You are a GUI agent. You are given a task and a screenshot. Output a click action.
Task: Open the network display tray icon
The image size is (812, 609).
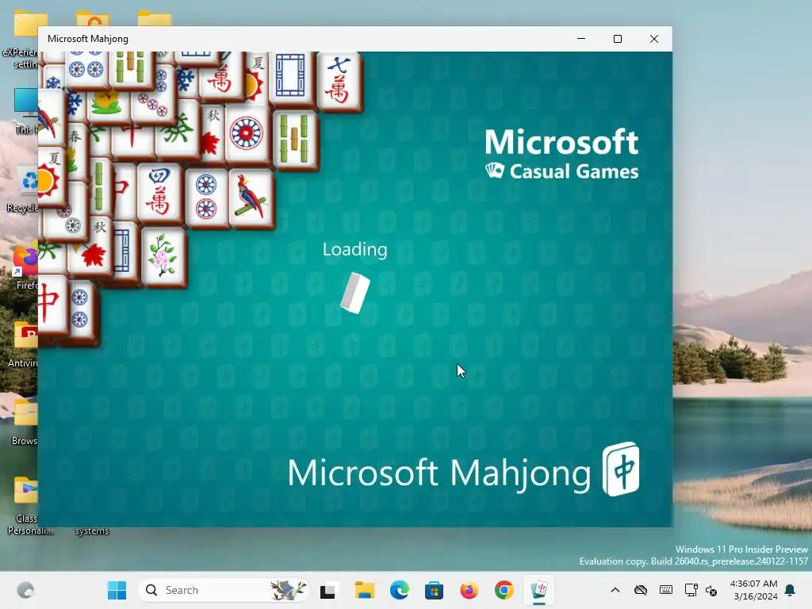691,590
